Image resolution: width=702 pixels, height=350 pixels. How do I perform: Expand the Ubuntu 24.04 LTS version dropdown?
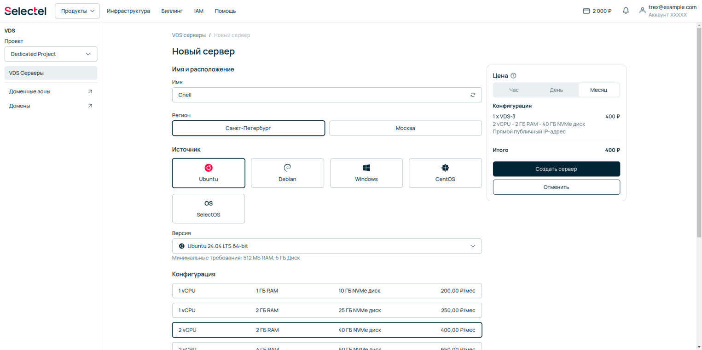[x=327, y=246]
